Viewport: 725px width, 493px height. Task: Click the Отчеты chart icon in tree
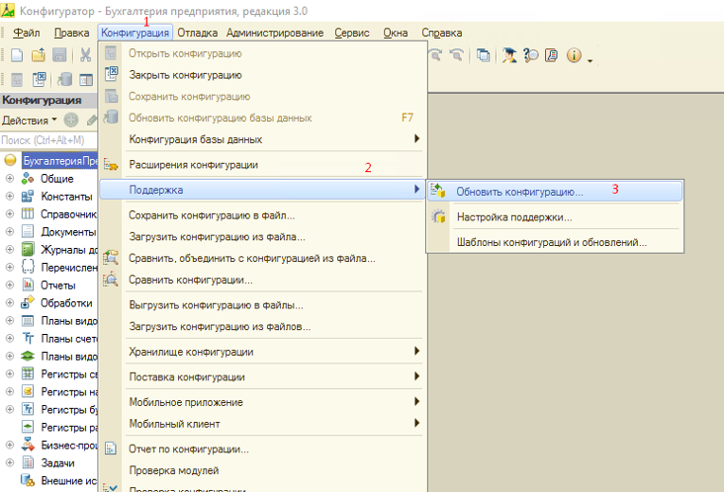pyautogui.click(x=28, y=286)
